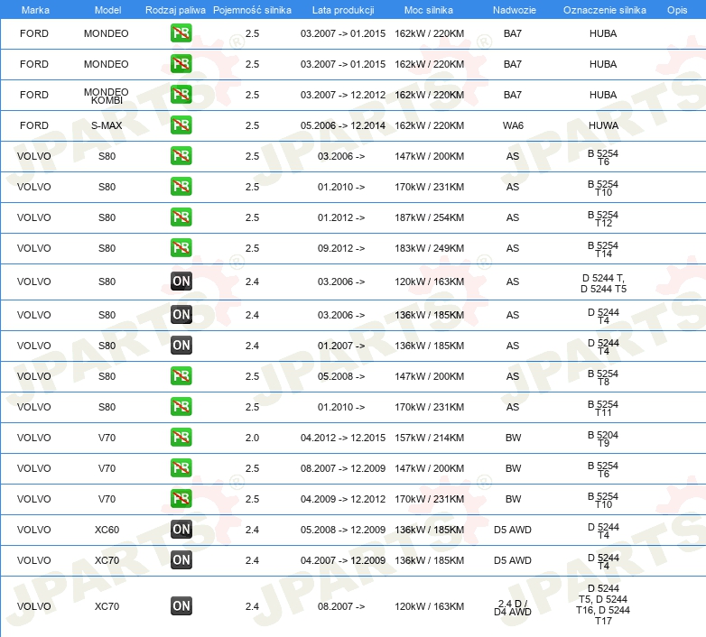706x637 pixels.
Task: Click diesel ON icon in S80 01.2007 row
Action: 181,345
